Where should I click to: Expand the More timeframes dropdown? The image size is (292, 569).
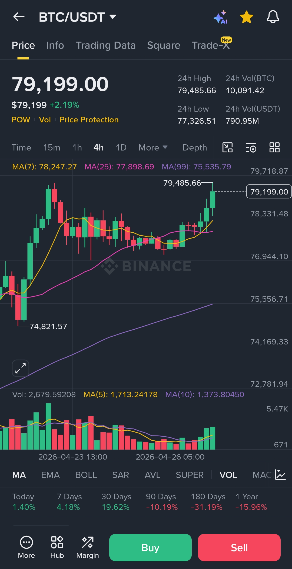153,148
